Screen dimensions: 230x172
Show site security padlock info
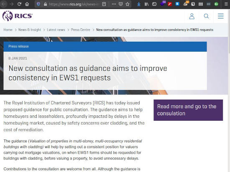pyautogui.click(x=45, y=4)
